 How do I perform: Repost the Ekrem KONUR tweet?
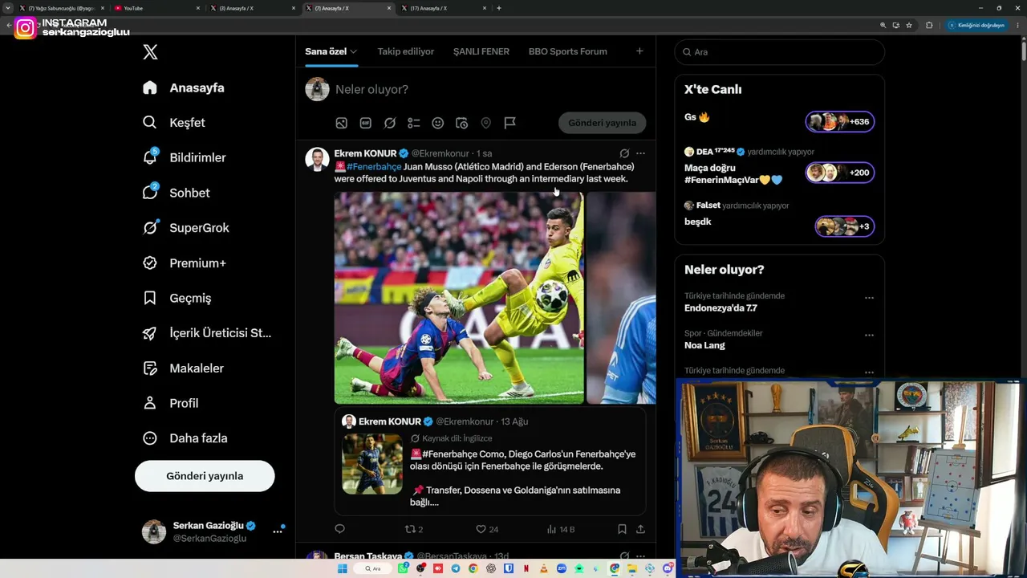(414, 529)
